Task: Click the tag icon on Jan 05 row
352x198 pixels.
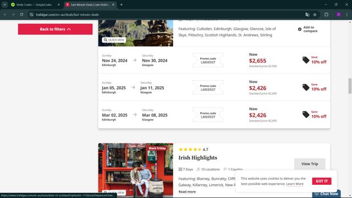Action: point(306,87)
